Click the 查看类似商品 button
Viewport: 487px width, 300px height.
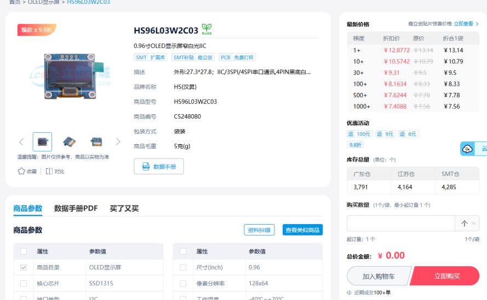click(302, 230)
